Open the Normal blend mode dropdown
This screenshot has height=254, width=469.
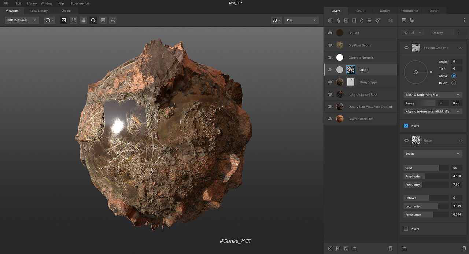(413, 33)
